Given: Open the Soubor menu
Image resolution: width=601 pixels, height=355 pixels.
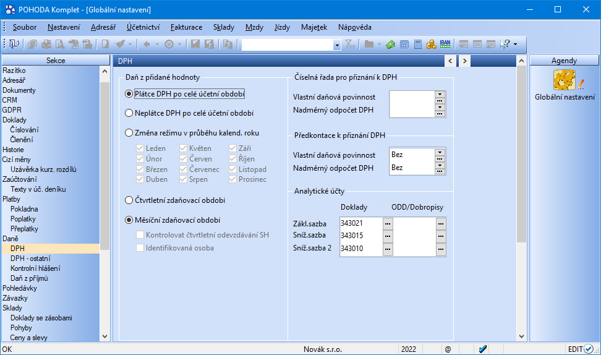Looking at the screenshot, I should [x=25, y=27].
